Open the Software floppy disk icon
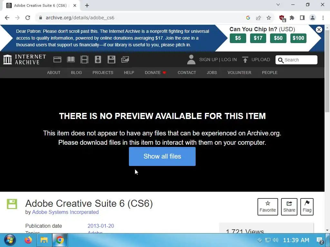This screenshot has width=330, height=247. pyautogui.click(x=111, y=59)
